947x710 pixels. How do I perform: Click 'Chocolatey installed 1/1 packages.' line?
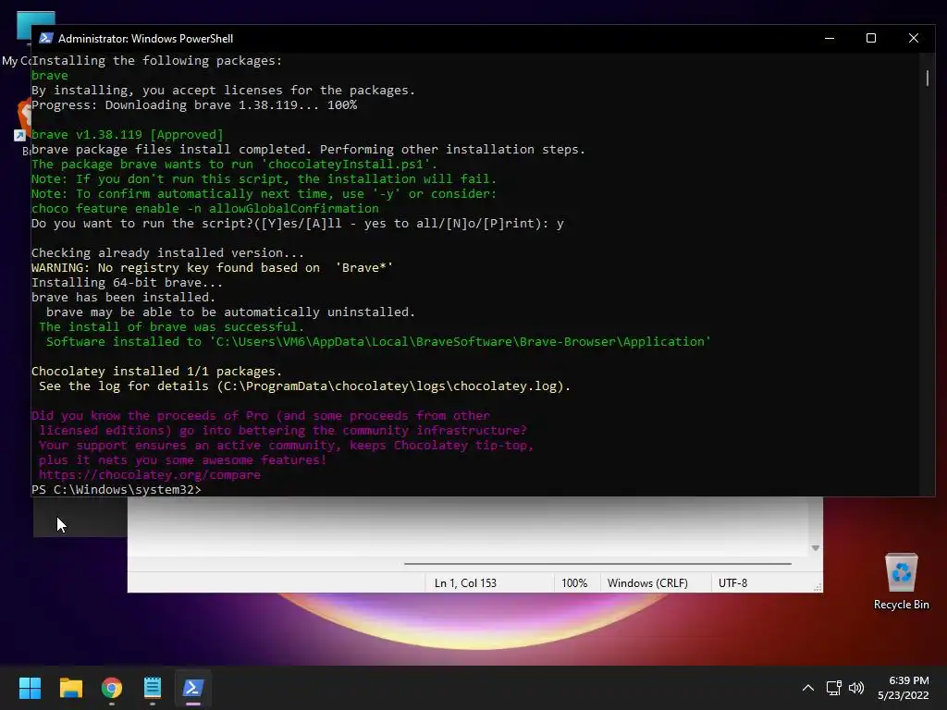(x=156, y=372)
